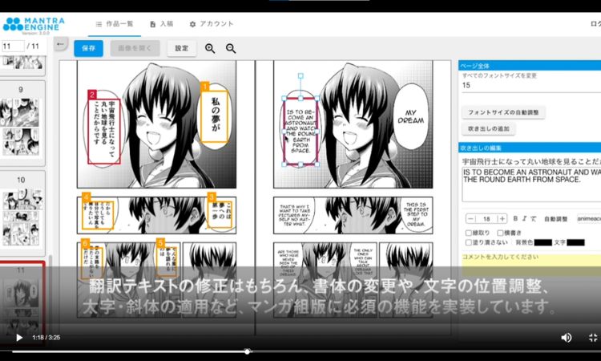Click the back arrow button
601x361 pixels.
pos(60,44)
